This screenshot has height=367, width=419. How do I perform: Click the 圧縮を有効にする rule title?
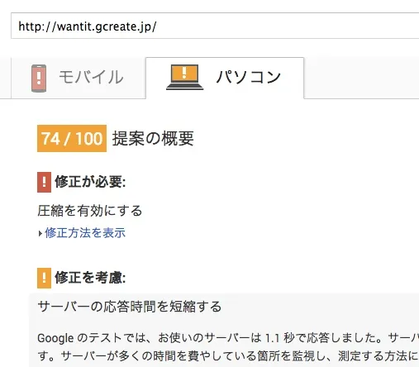coord(90,211)
